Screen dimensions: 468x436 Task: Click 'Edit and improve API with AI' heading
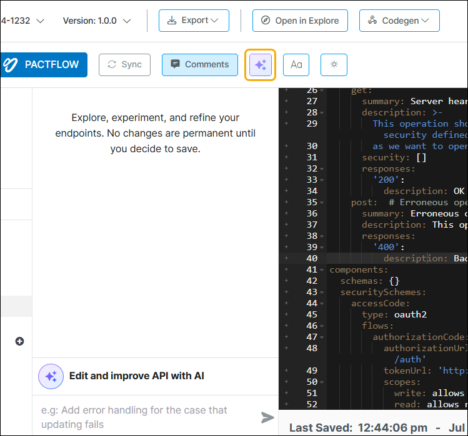click(137, 376)
